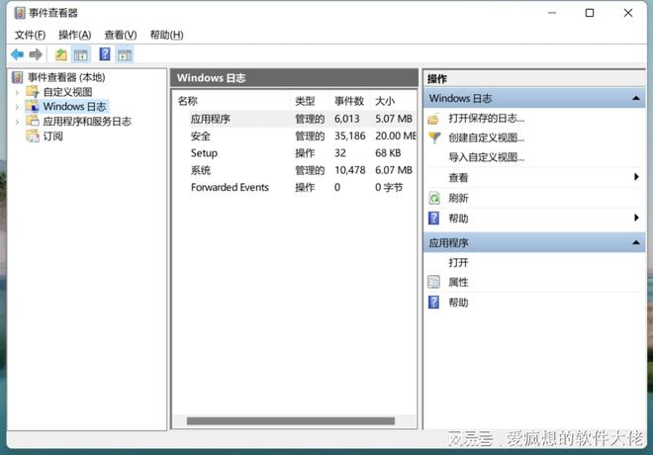
Task: Open the 文件(F) menu
Action: point(30,35)
